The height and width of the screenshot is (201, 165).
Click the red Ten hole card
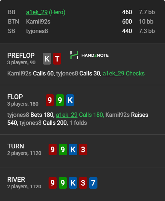(57, 59)
